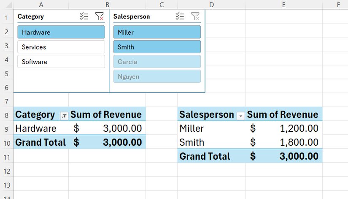Click the Smith cell in the Salesperson pivot table
348x199 pixels.
[x=211, y=142]
